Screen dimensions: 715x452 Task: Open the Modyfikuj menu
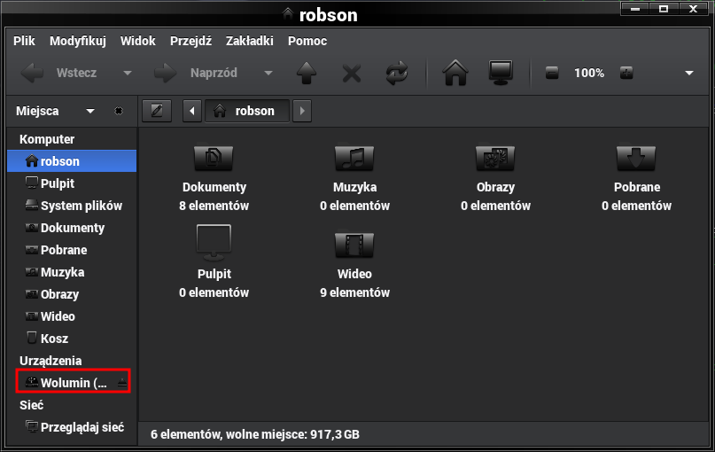pos(77,41)
